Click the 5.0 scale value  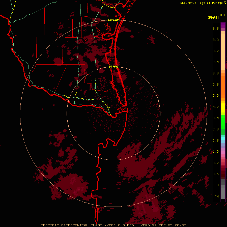point(216,96)
